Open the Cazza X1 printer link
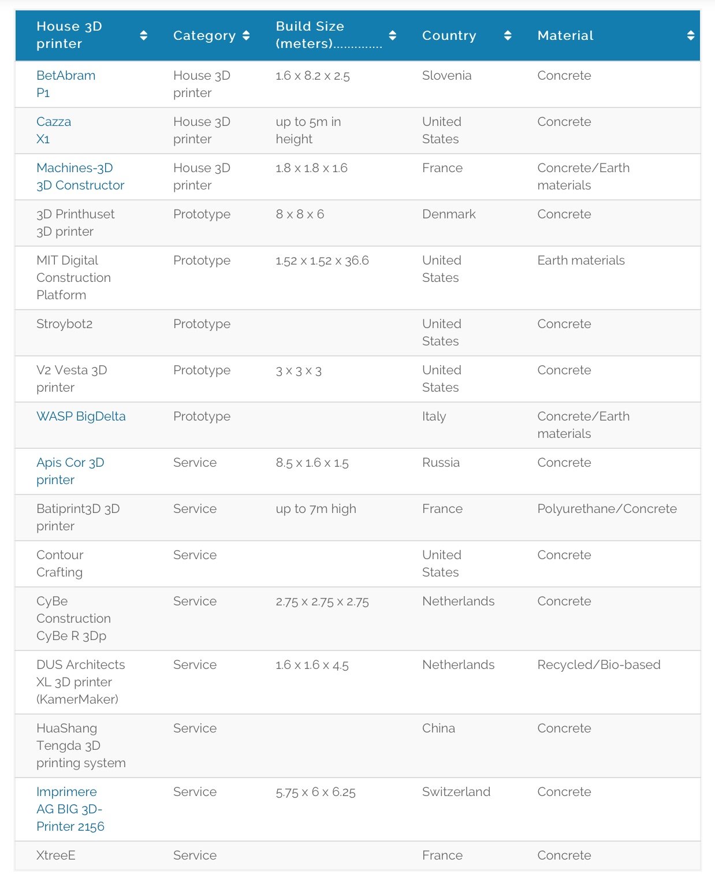The height and width of the screenshot is (885, 715). [x=54, y=131]
